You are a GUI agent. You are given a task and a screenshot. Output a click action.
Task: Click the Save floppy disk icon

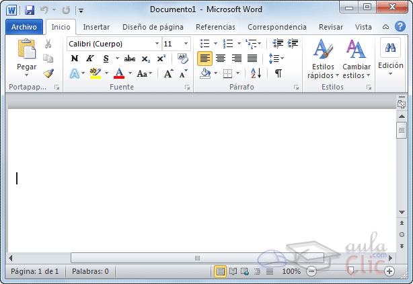pyautogui.click(x=30, y=10)
